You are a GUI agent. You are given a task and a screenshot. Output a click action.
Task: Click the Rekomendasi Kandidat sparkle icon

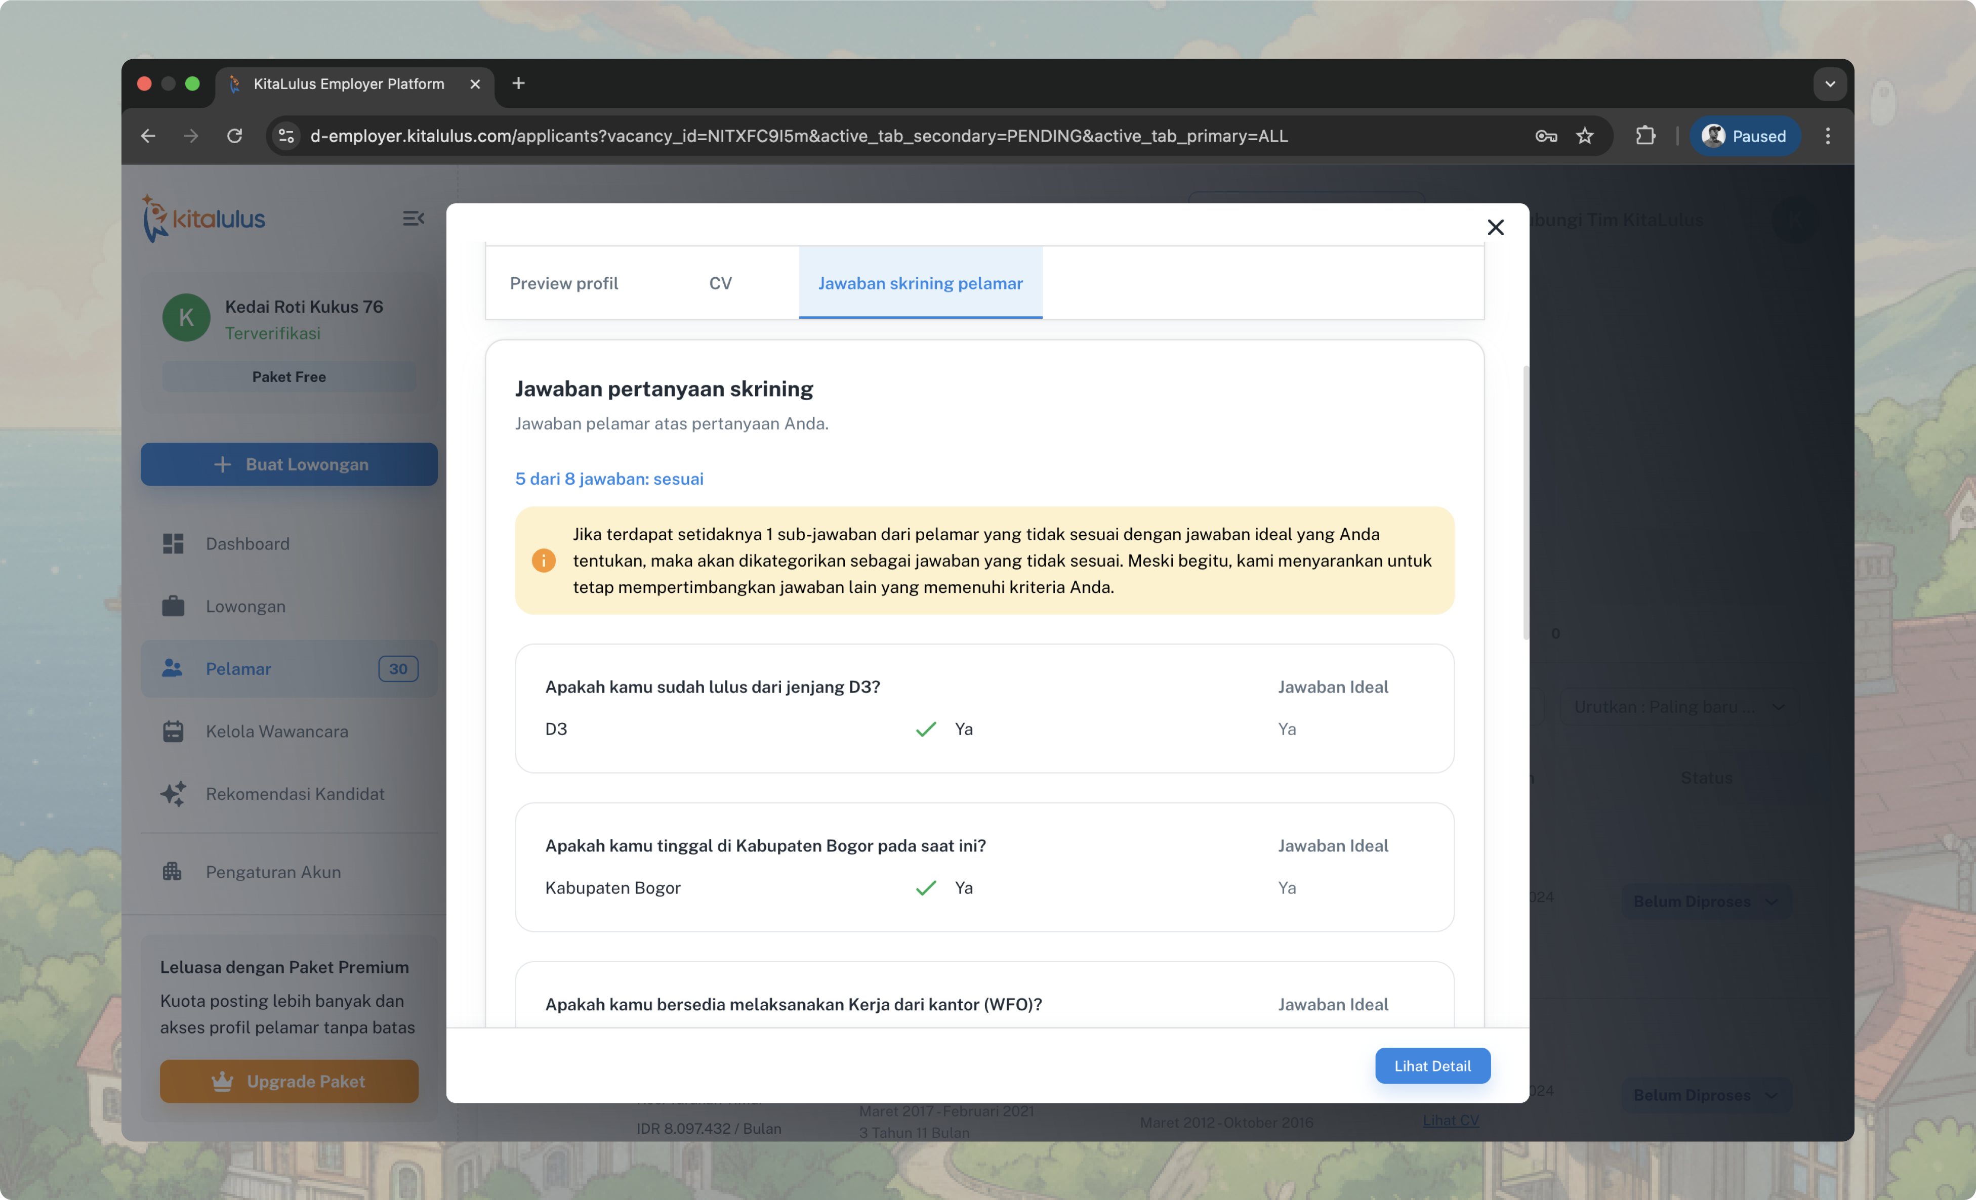click(173, 794)
